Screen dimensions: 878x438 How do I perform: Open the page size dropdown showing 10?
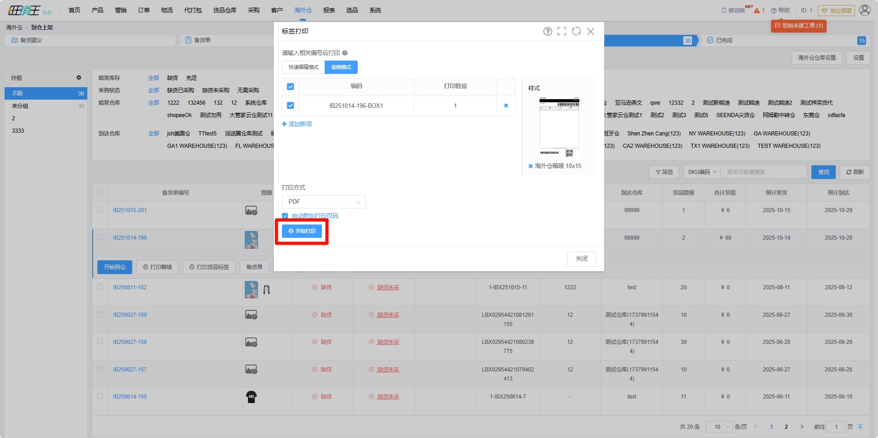point(718,427)
